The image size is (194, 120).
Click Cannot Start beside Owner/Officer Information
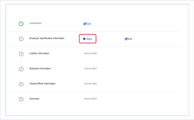(90, 83)
